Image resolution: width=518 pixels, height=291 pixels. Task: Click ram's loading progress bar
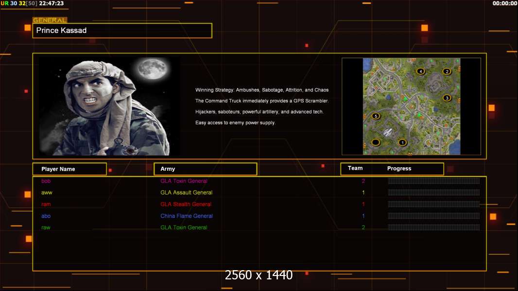click(434, 204)
